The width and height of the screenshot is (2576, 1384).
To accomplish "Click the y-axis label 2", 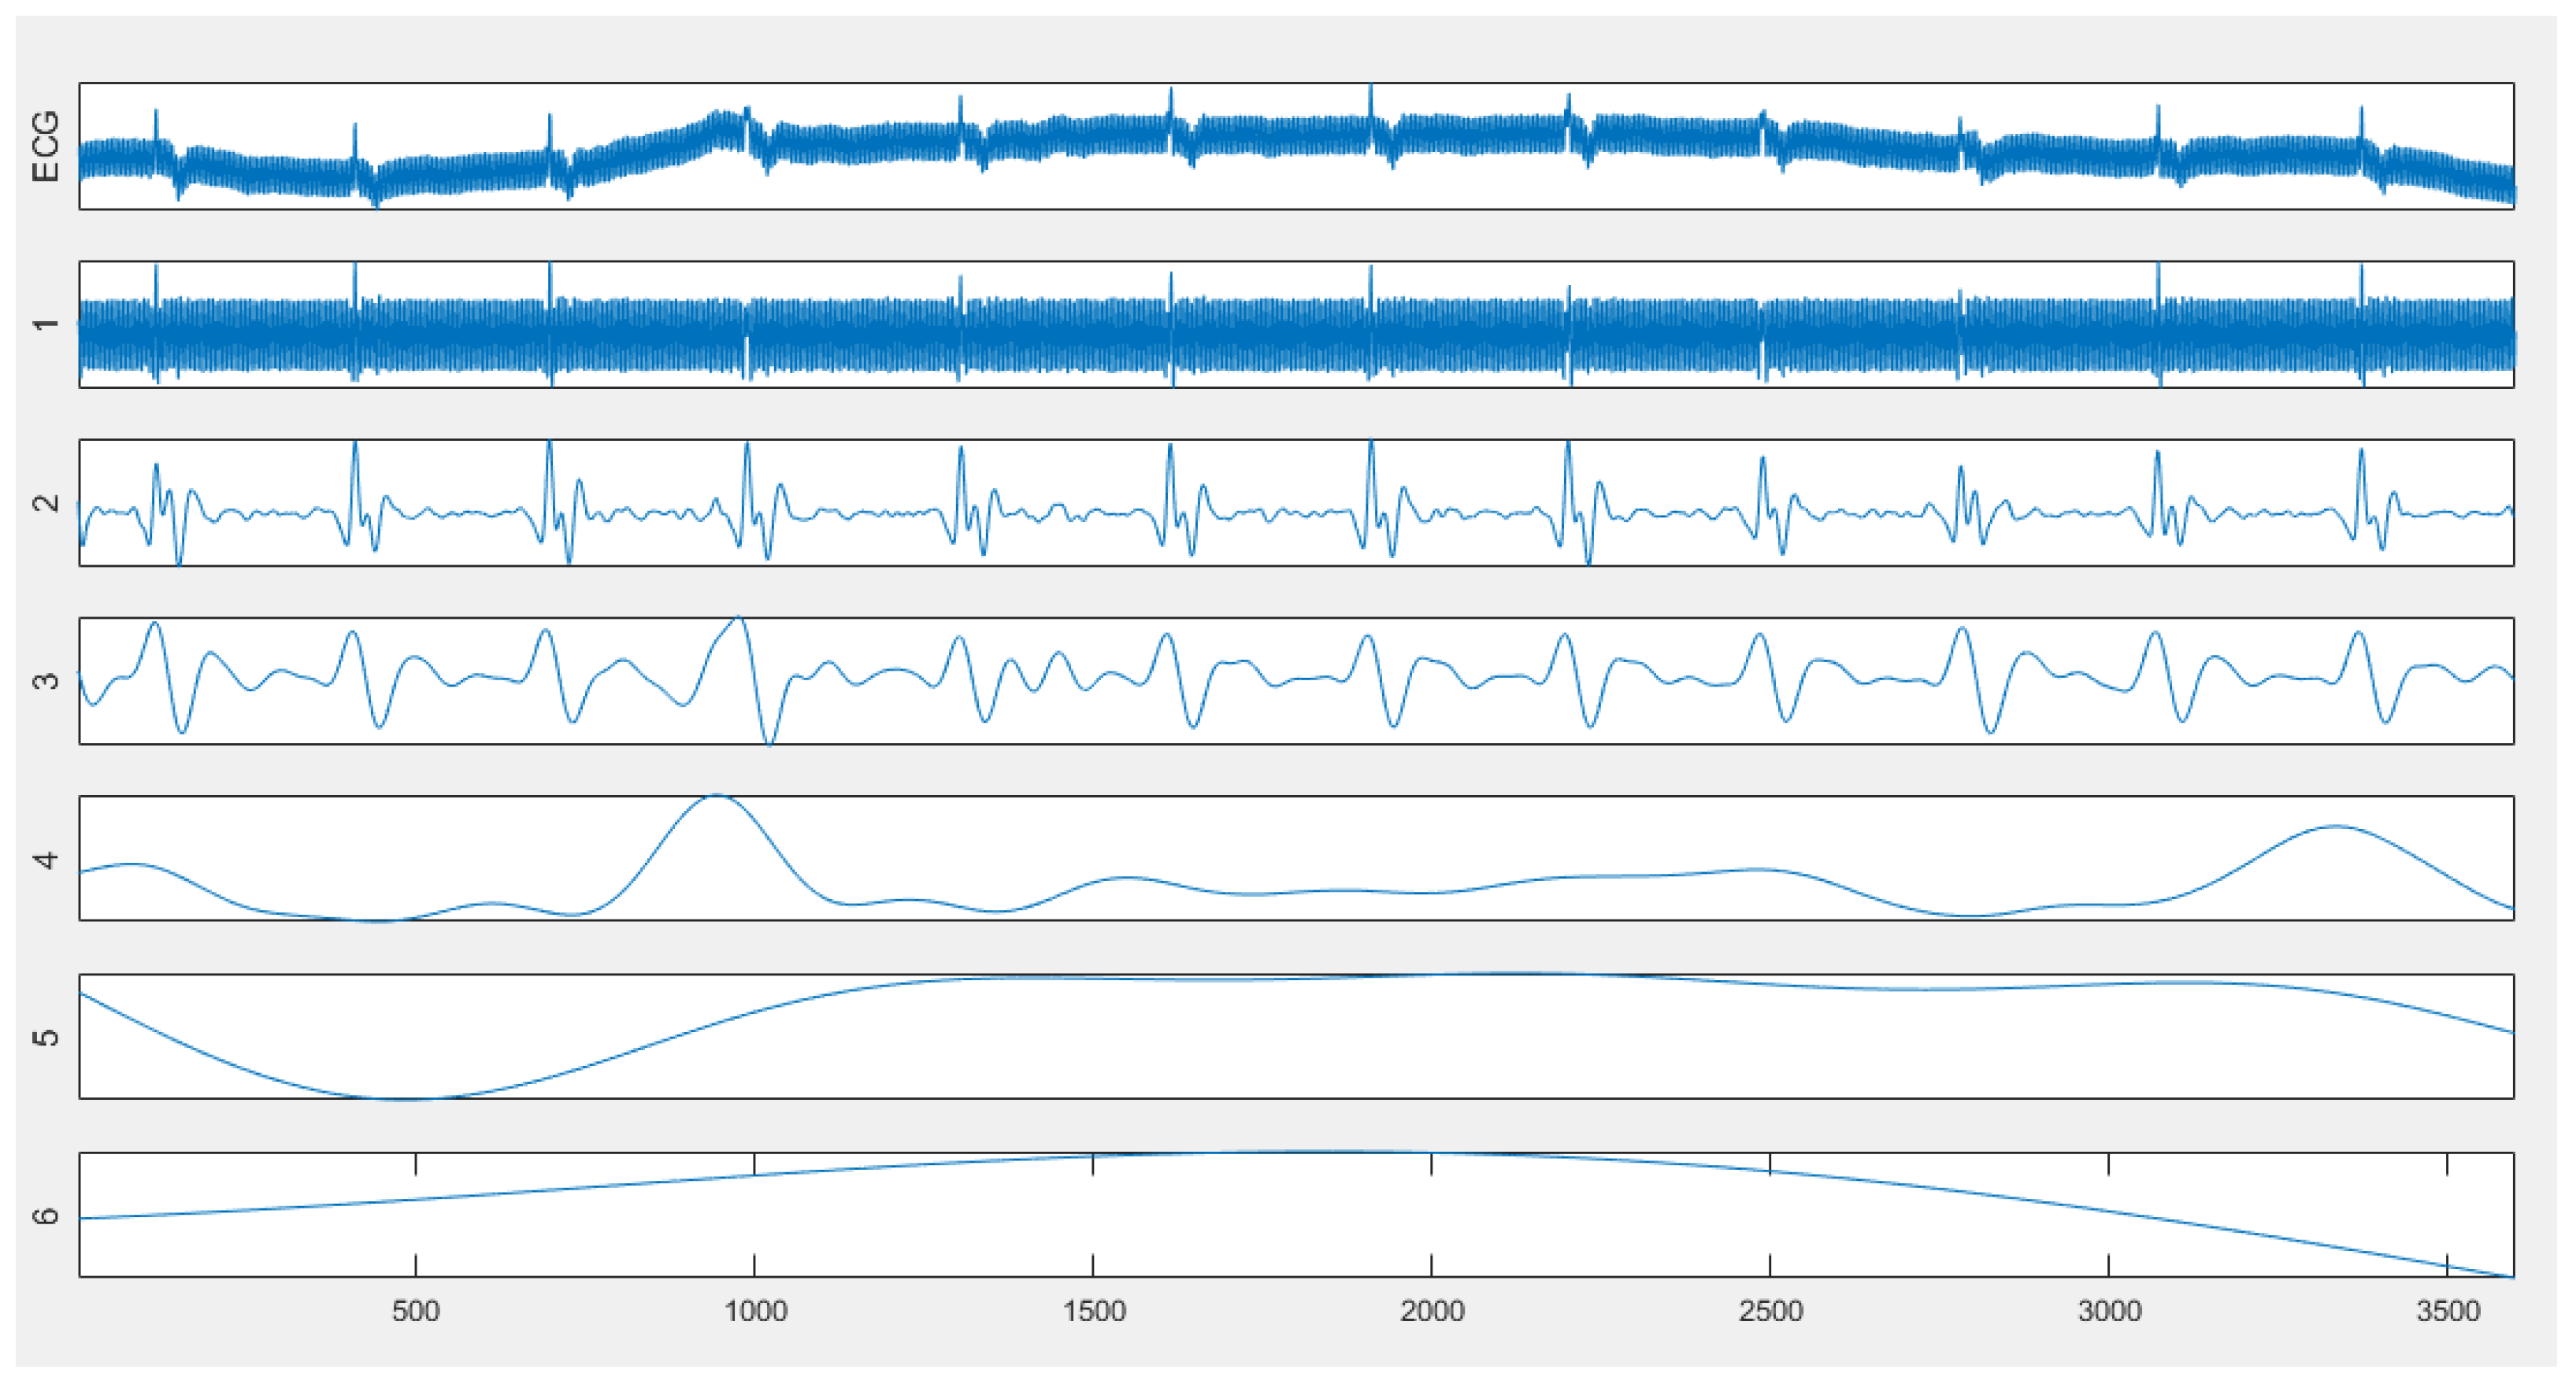I will coord(45,503).
